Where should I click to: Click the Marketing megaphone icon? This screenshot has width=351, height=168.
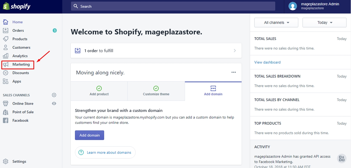(6, 64)
